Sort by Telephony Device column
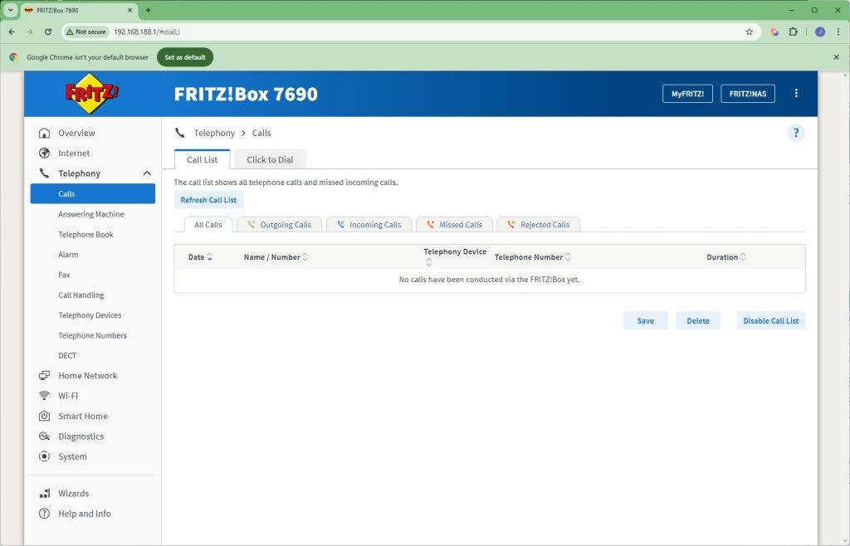Viewport: 850px width, 546px height. pyautogui.click(x=455, y=256)
